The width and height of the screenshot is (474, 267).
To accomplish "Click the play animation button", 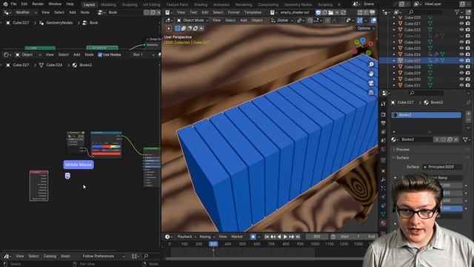I will coord(285,237).
